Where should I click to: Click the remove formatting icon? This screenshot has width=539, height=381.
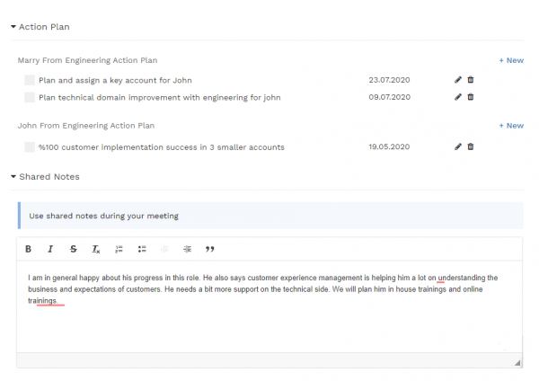click(x=96, y=249)
